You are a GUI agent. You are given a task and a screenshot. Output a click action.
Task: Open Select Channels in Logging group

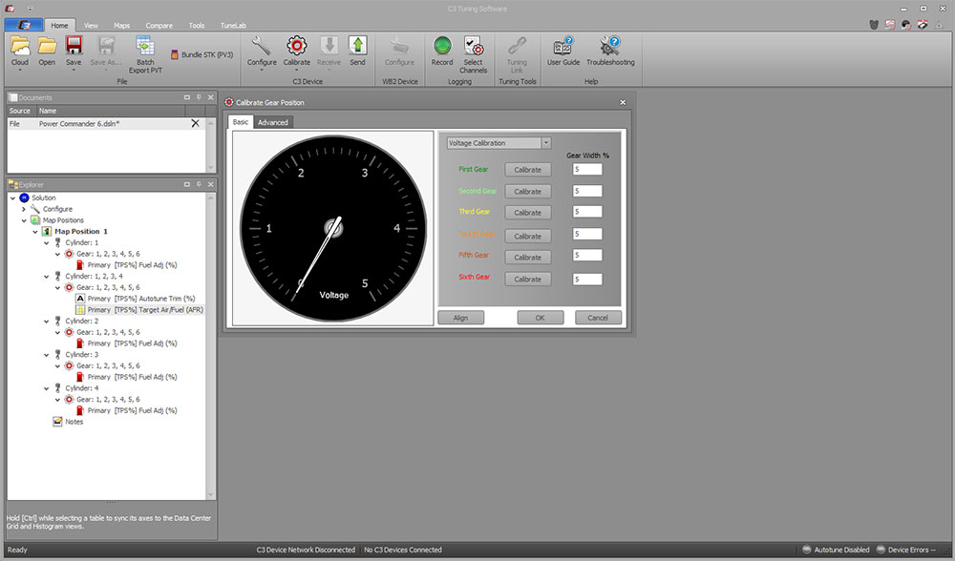click(x=473, y=45)
